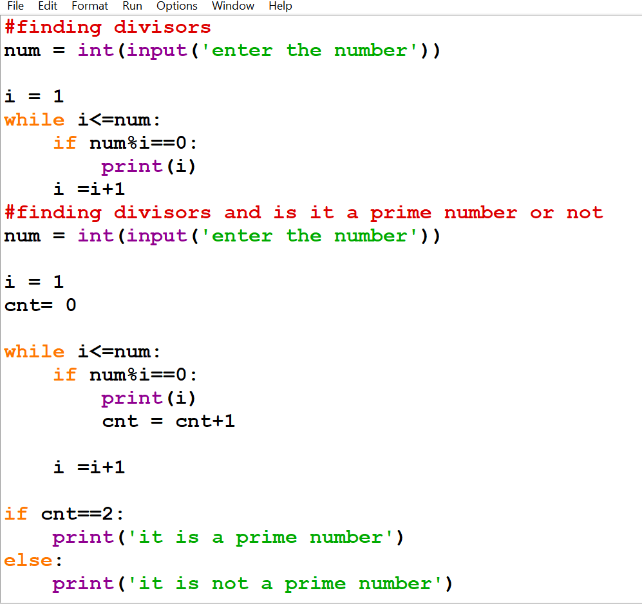Screen dimensions: 642x604
Task: Click the '#finding divisors' comment on first line
Action: click(x=108, y=28)
